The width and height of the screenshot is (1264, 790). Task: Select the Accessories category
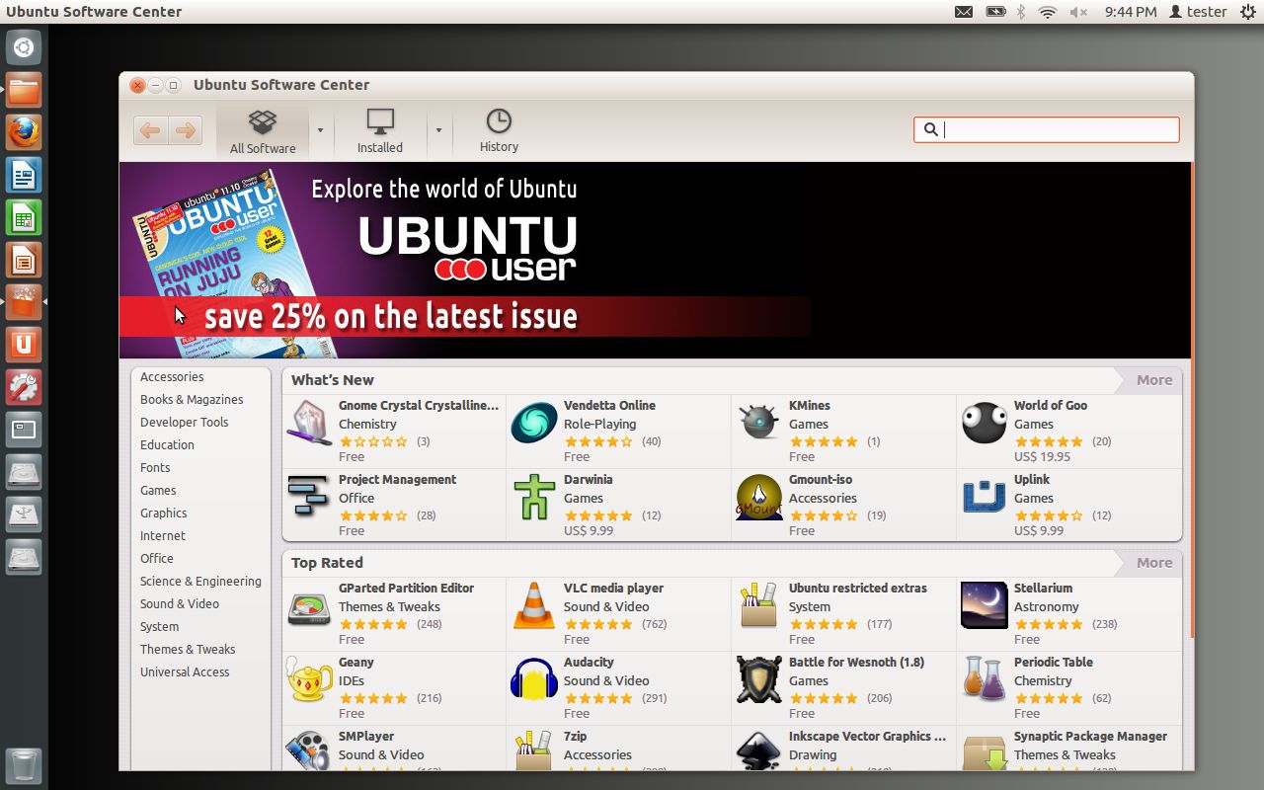coord(172,377)
